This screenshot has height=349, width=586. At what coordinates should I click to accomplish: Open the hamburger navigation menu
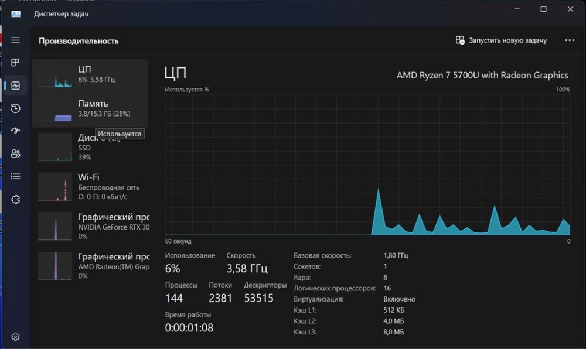point(15,40)
